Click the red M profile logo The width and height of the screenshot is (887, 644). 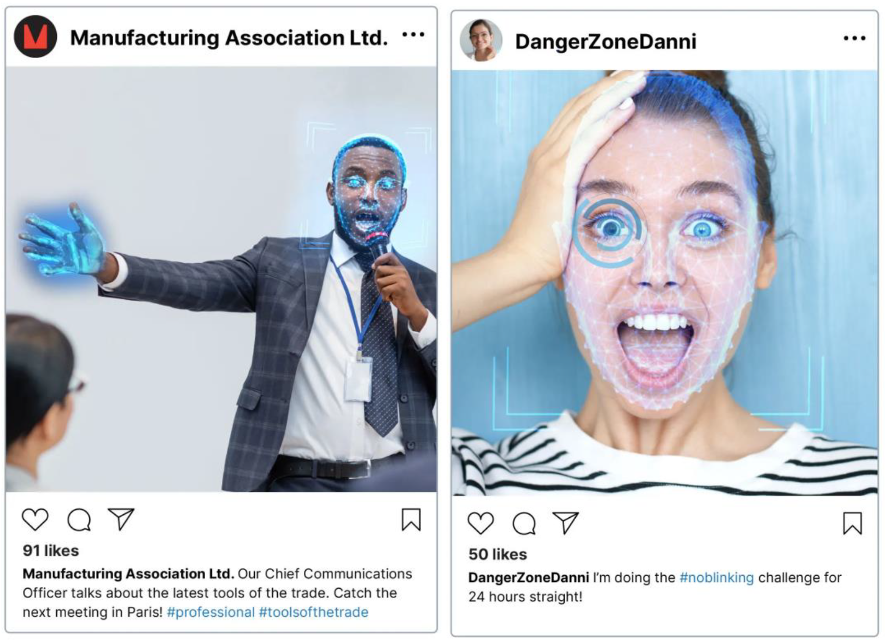(36, 36)
